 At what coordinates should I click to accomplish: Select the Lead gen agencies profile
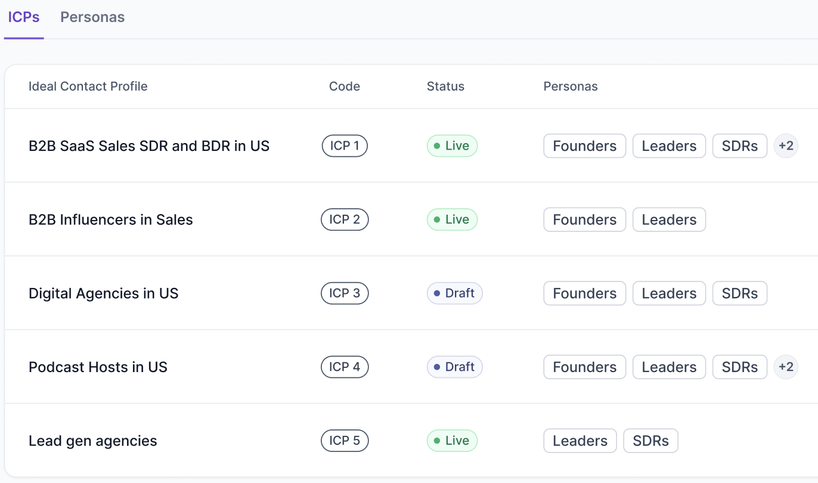pyautogui.click(x=93, y=441)
